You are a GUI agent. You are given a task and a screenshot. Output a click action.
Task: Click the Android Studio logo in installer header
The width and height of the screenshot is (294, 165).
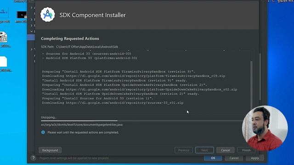coord(48,15)
